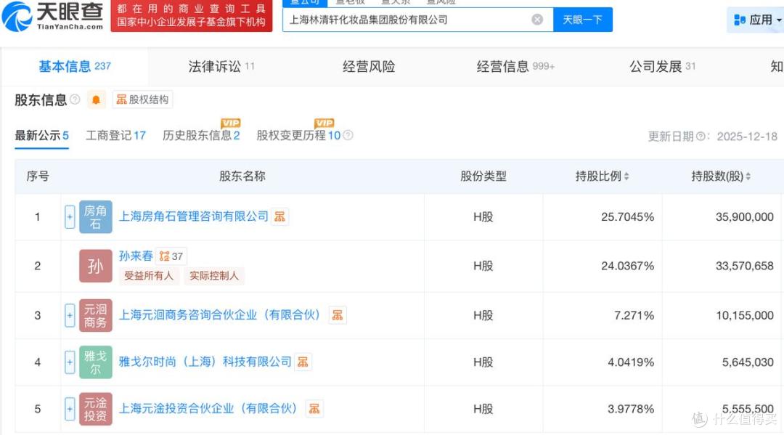784x435 pixels.
Task: Click equity chart icon beside 雅戈尔时尚
Action: (303, 362)
